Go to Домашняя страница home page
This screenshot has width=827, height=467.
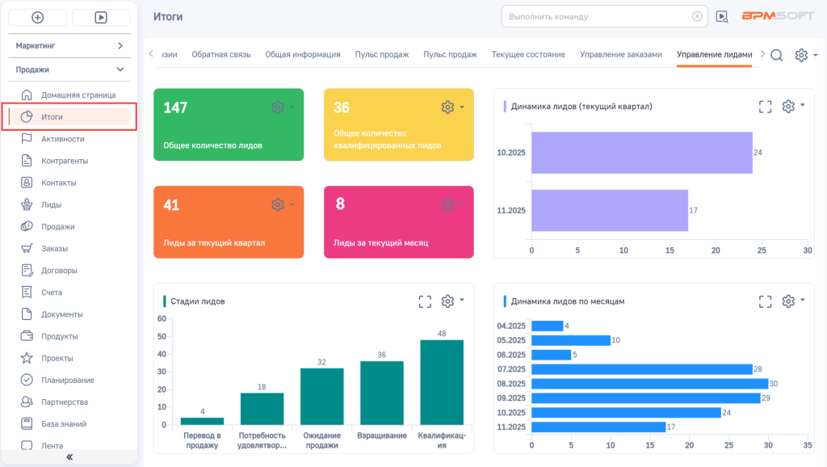click(78, 95)
